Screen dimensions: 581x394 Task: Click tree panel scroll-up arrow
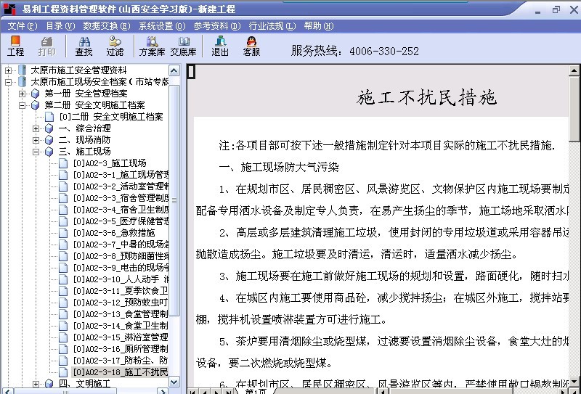coord(174,70)
